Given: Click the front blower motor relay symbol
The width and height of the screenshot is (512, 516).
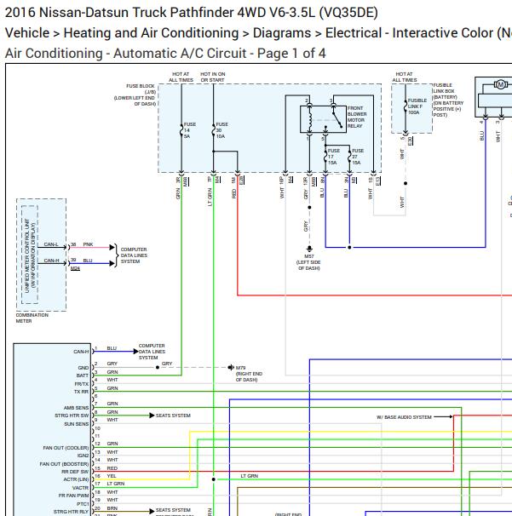Looking at the screenshot, I should (323, 119).
